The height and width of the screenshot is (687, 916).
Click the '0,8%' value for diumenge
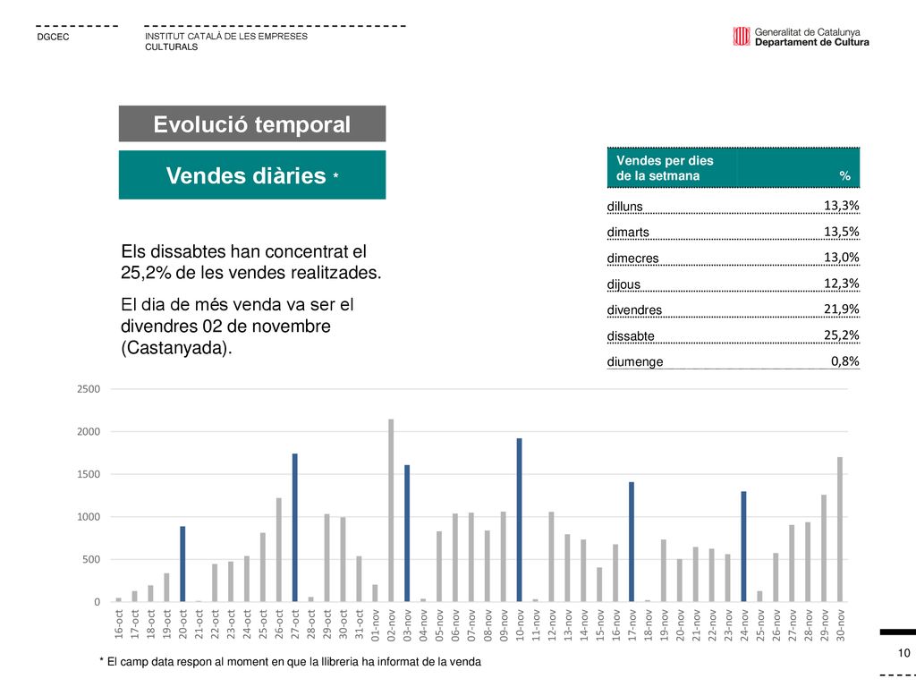click(844, 361)
